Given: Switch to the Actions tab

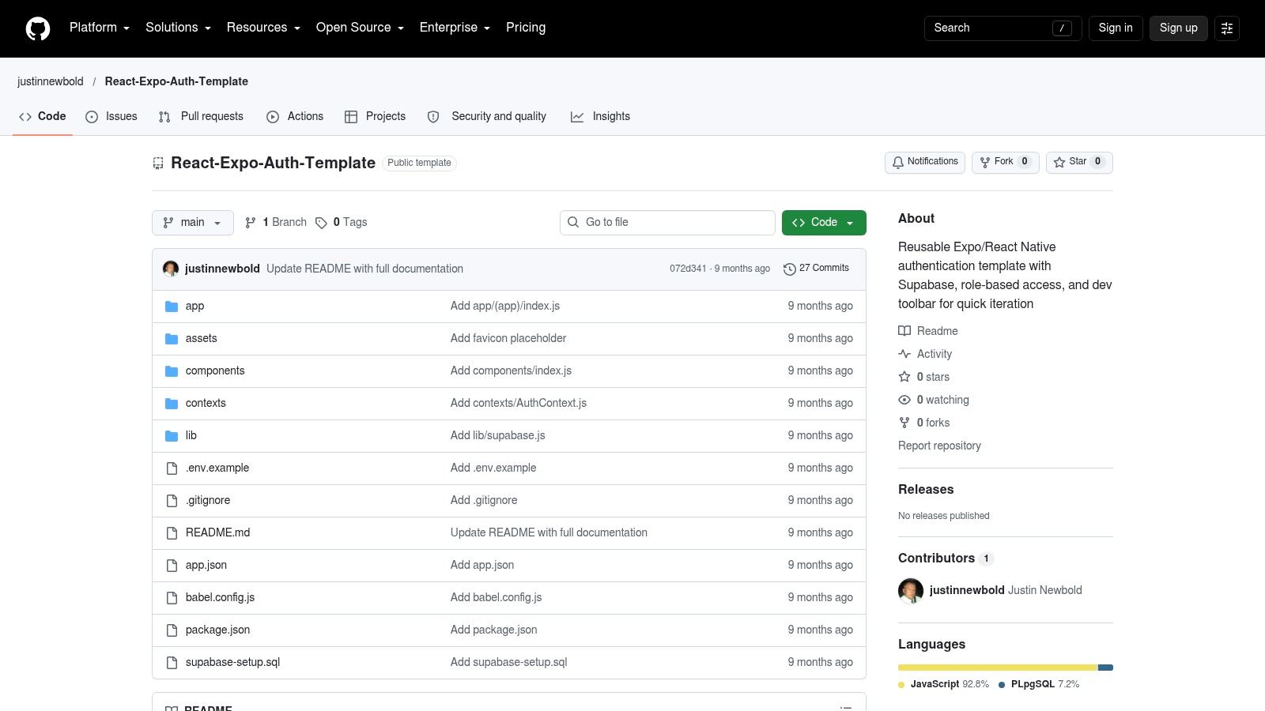Looking at the screenshot, I should [x=295, y=117].
